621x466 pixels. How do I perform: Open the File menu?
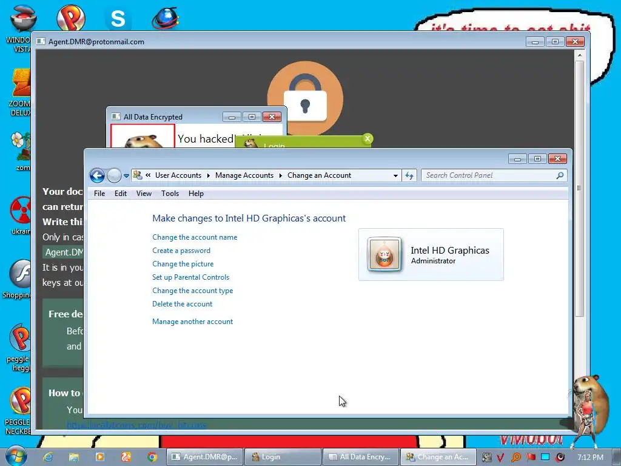point(99,194)
